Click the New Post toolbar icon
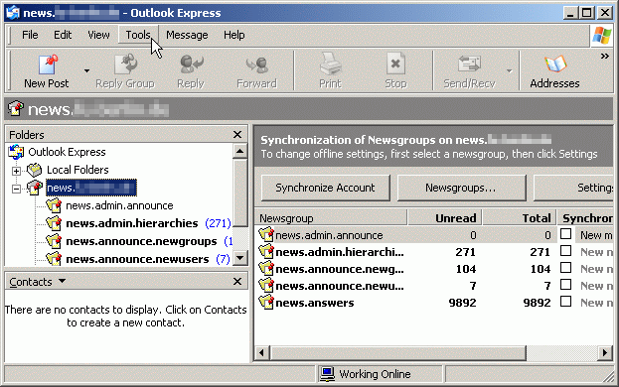This screenshot has height=387, width=619. tap(48, 64)
